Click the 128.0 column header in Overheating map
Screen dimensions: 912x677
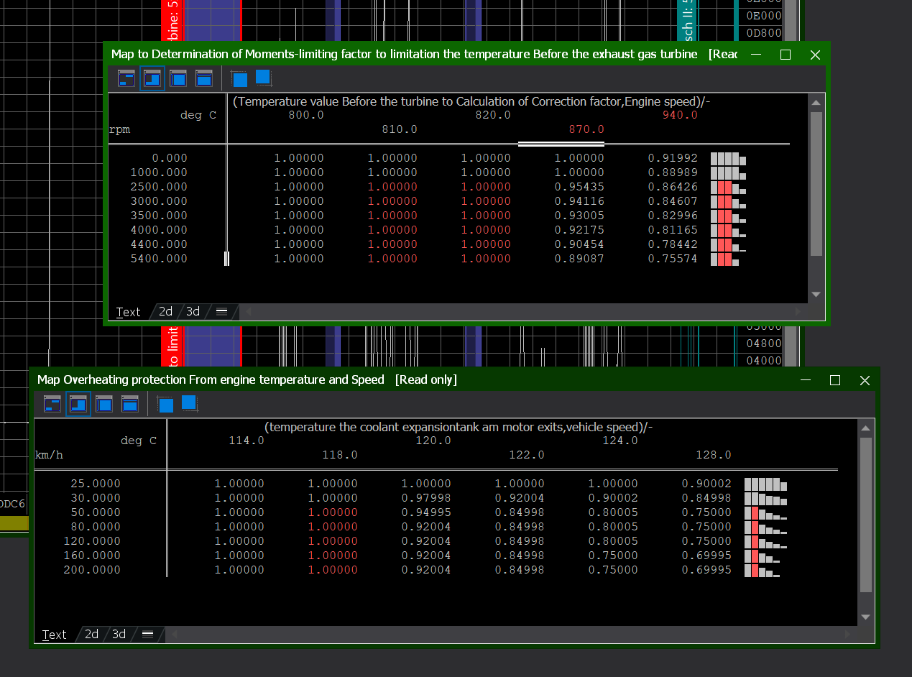coord(714,455)
